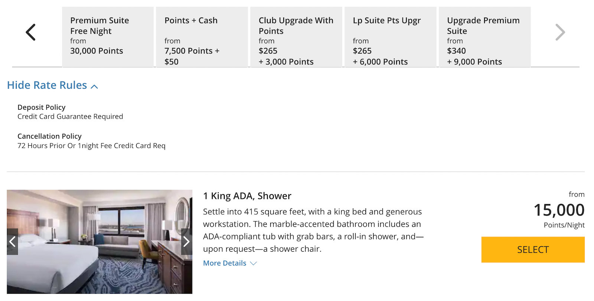
Task: Select the Points + Cash rate option
Action: [202, 37]
